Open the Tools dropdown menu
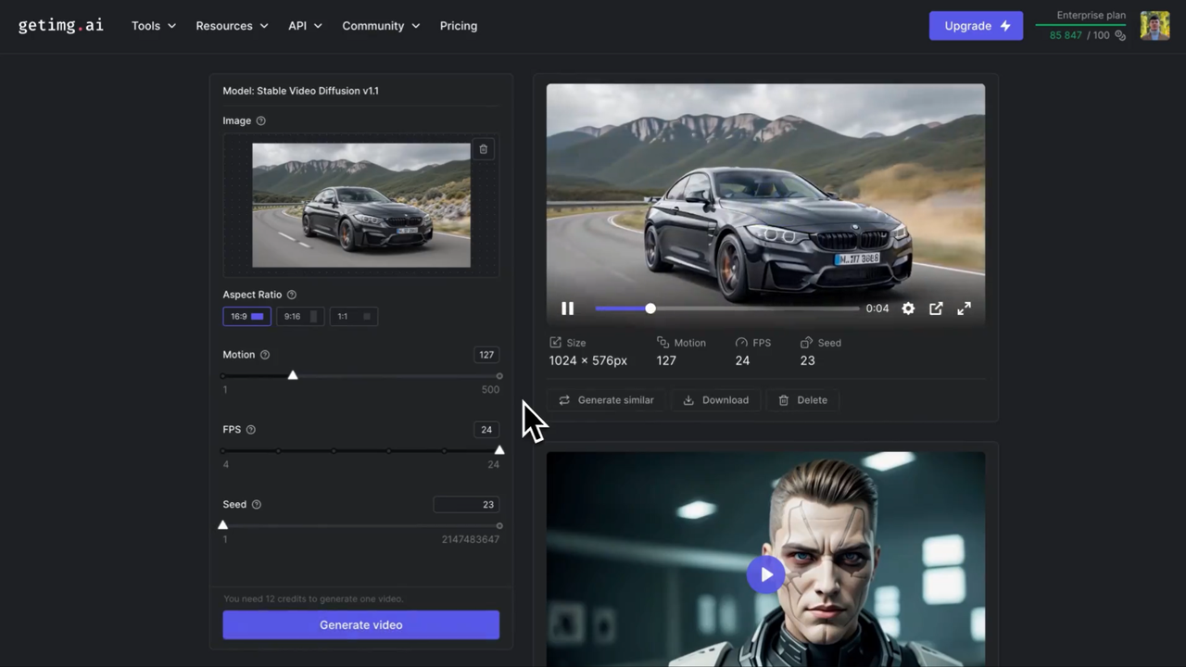The image size is (1186, 667). click(x=153, y=25)
